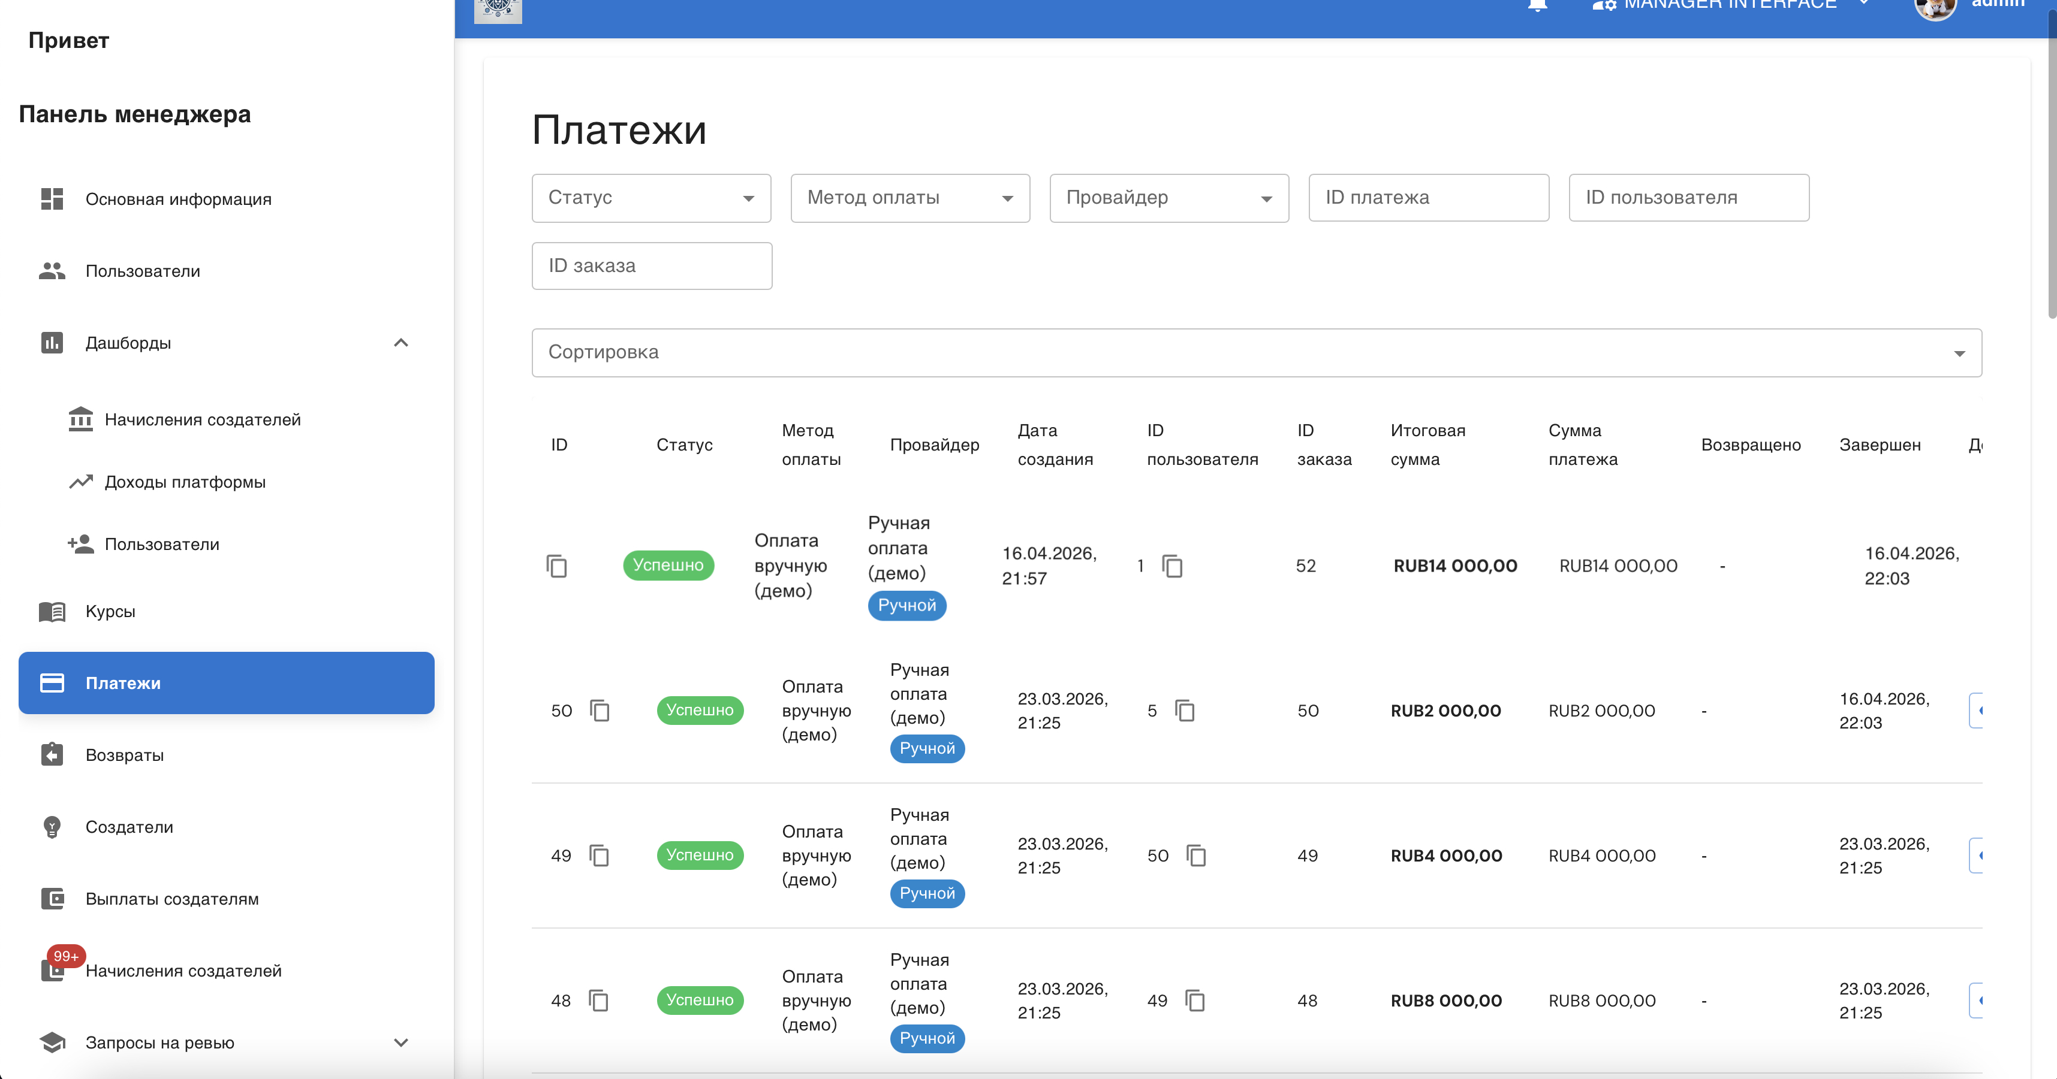The image size is (2057, 1079).
Task: Click the ID заказа filter field
Action: (652, 266)
